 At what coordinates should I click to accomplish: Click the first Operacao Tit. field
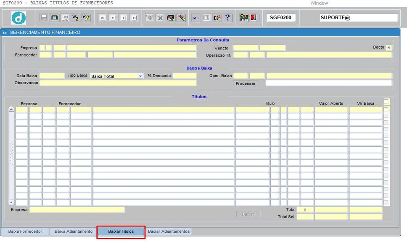240,55
